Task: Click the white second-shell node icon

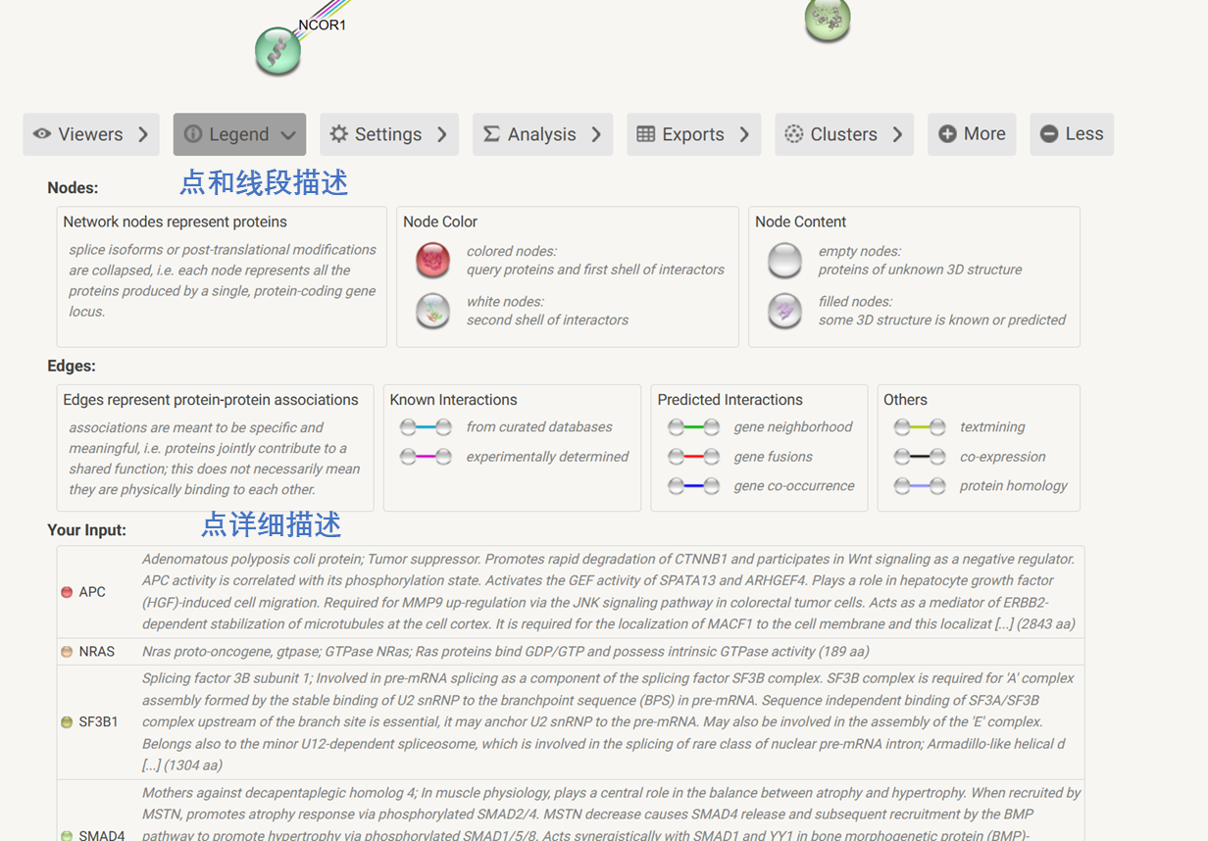Action: click(432, 311)
